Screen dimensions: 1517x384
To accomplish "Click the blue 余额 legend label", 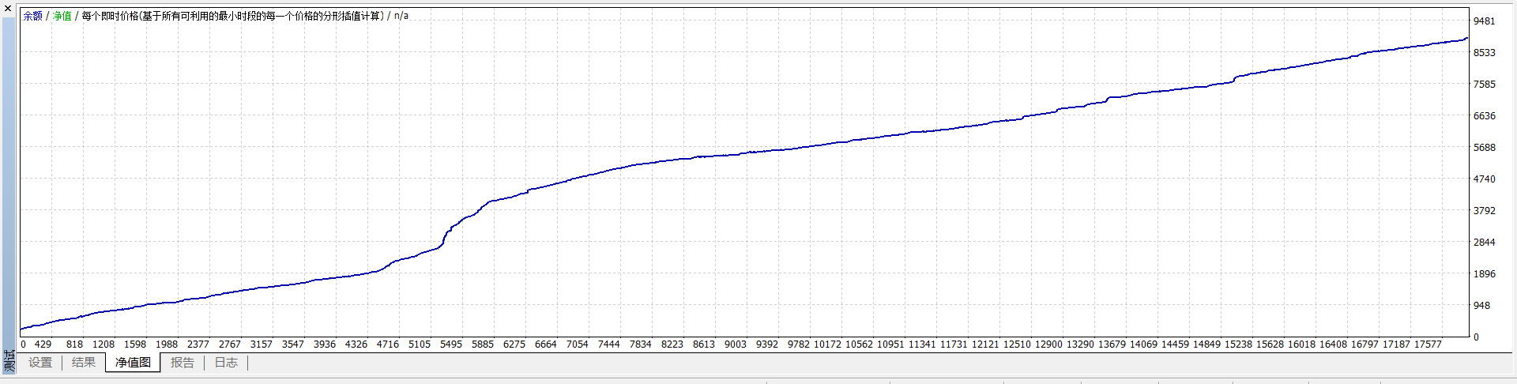I will pyautogui.click(x=33, y=16).
